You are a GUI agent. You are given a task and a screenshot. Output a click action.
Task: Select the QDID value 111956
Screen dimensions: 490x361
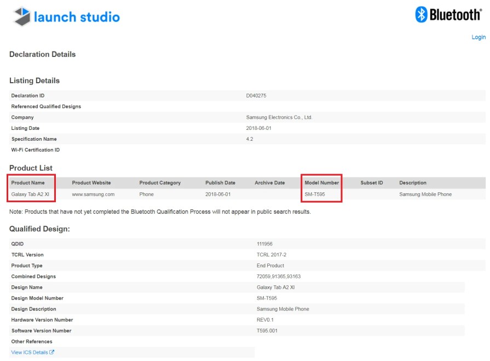click(x=264, y=244)
